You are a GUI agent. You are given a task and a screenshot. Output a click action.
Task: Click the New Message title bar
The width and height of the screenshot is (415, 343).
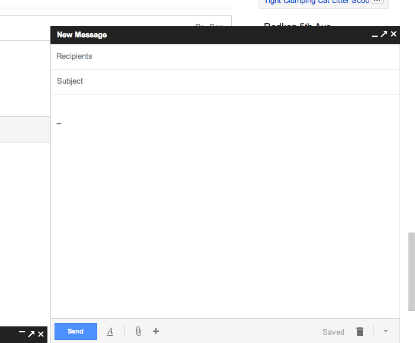point(207,35)
